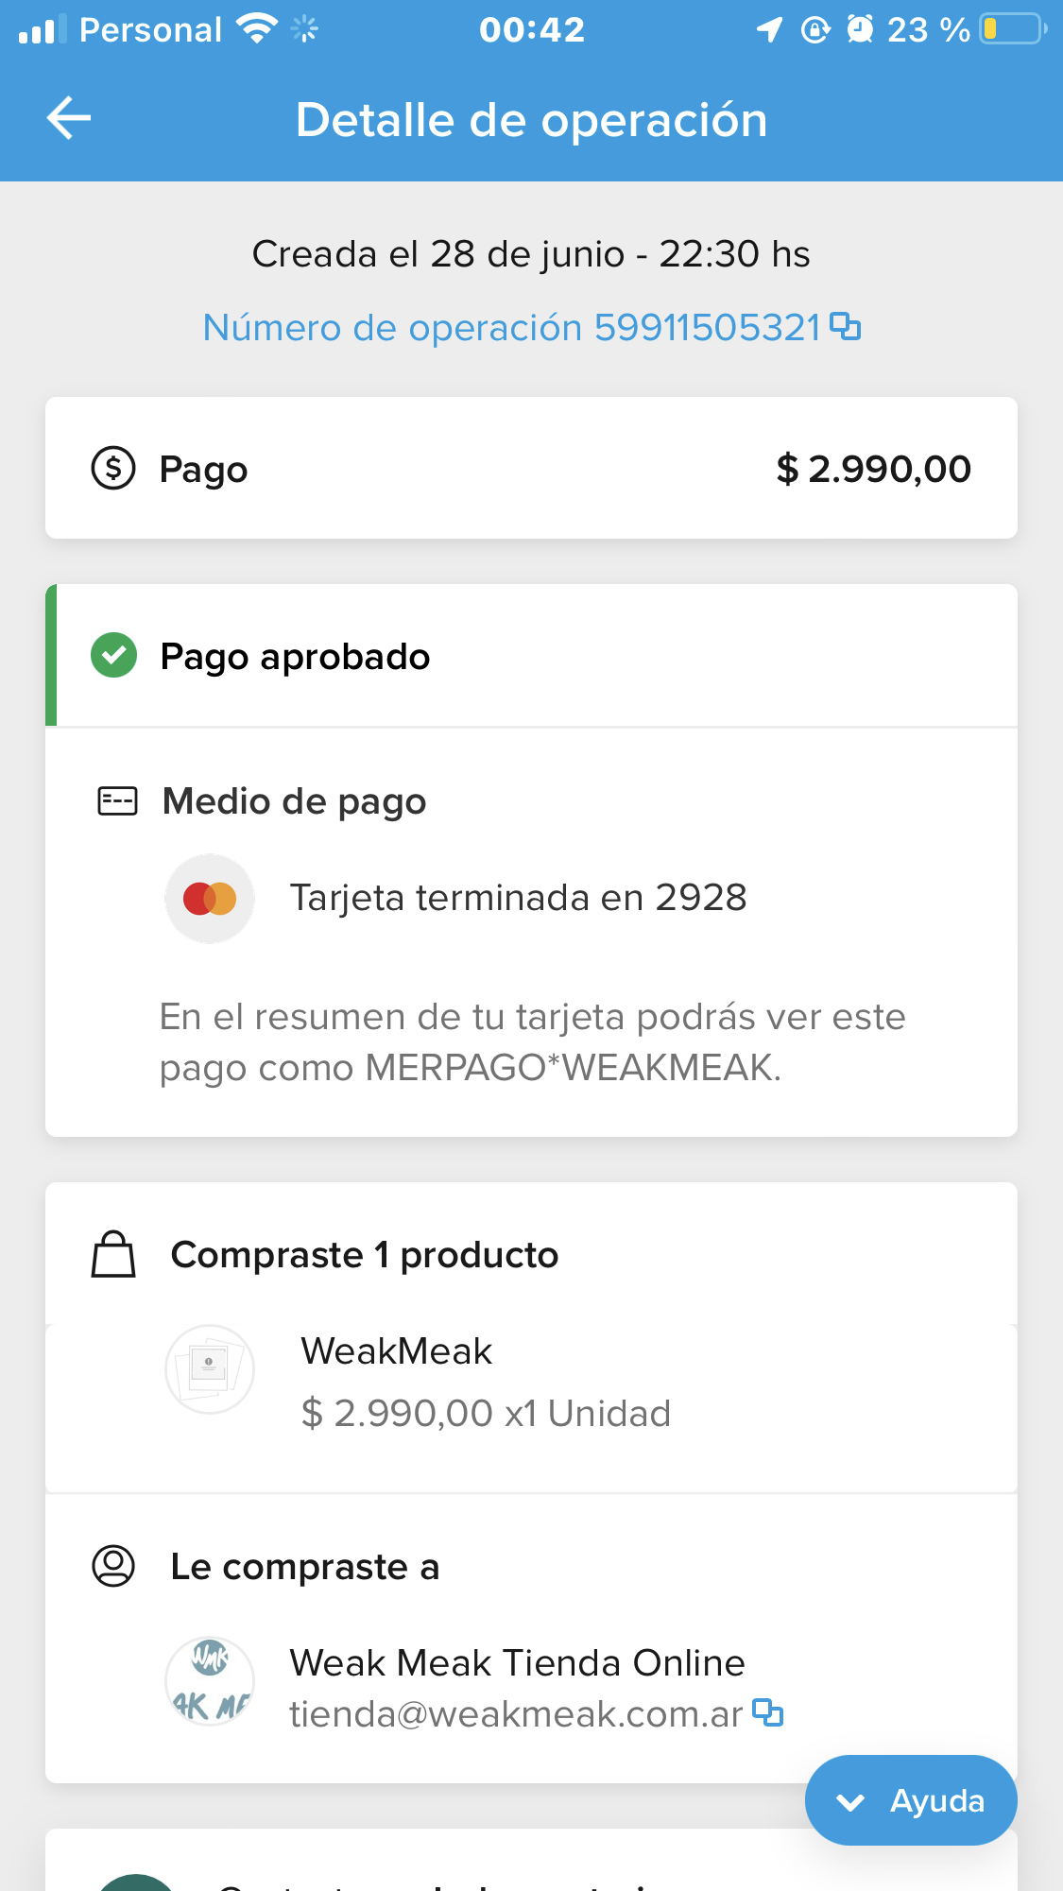Screen dimensions: 1063x1891
Task: Copy the seller email via copy icon
Action: [767, 1711]
